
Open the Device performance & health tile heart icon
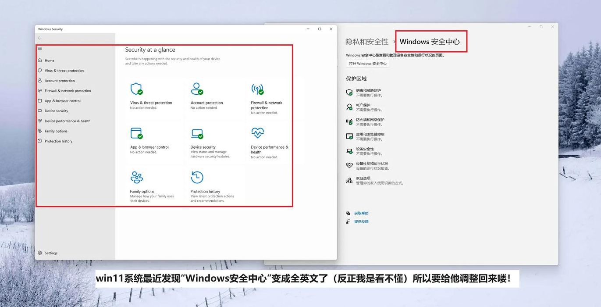pos(257,132)
